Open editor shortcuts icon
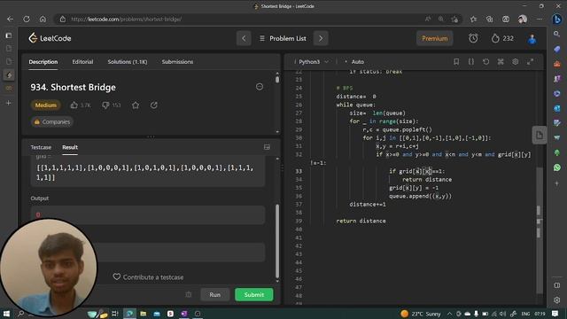The image size is (567, 319). tap(501, 62)
